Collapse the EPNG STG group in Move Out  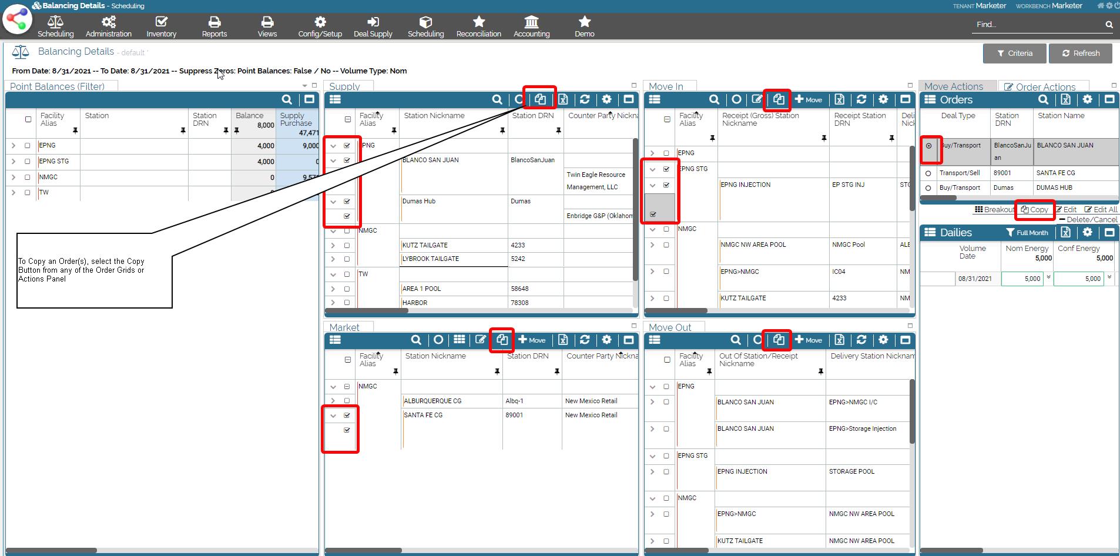[653, 456]
